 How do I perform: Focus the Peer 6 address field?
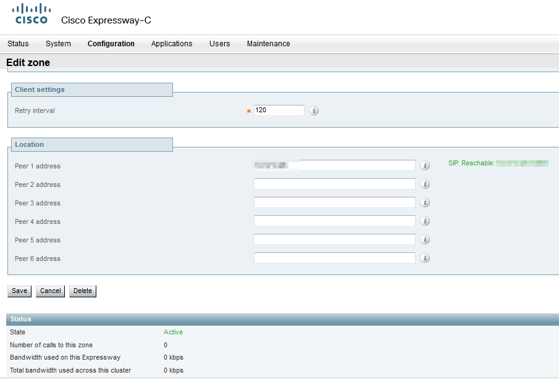[x=334, y=258]
